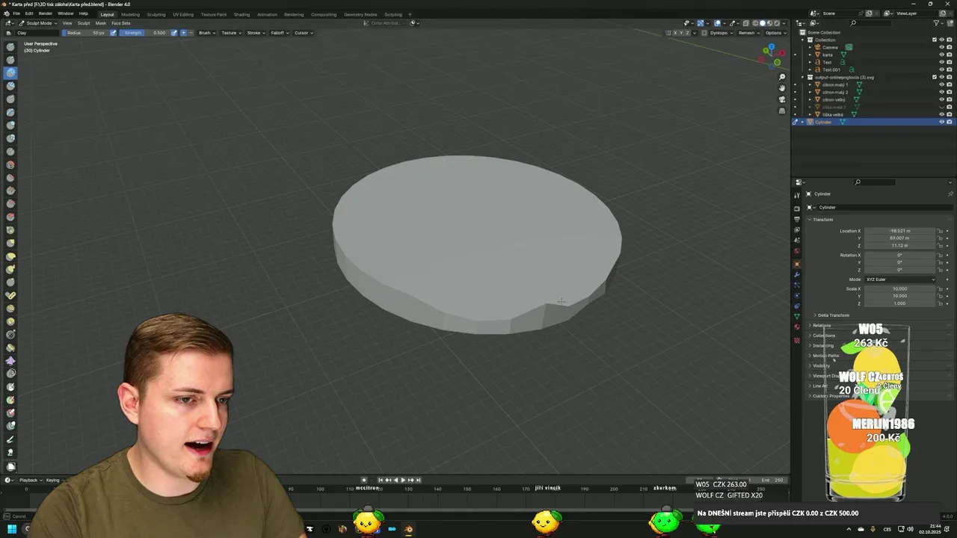Image resolution: width=957 pixels, height=538 pixels.
Task: Open the Stroke settings dropdown
Action: [256, 33]
